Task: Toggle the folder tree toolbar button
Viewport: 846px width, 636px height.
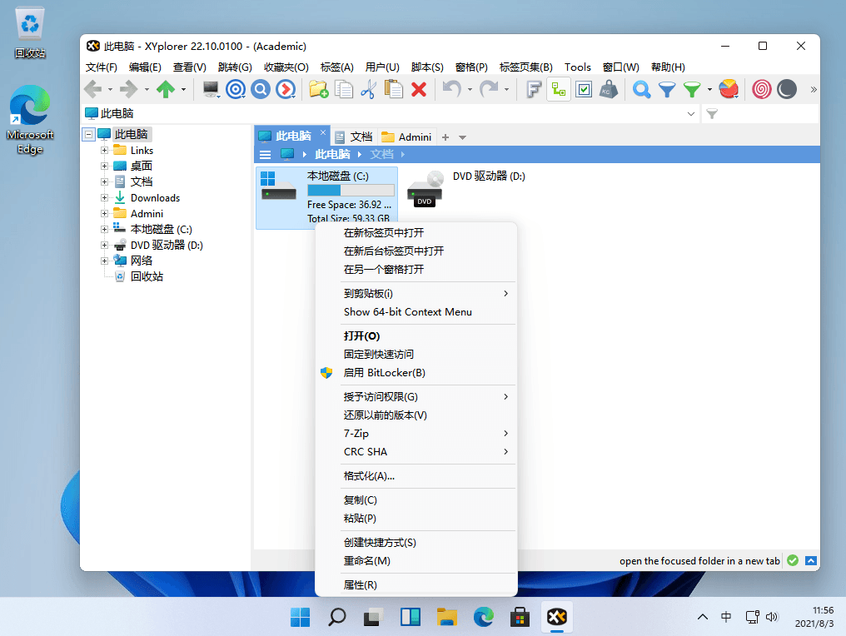Action: (x=559, y=89)
